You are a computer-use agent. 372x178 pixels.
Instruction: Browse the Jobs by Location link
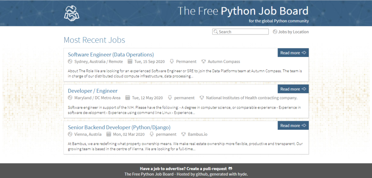point(293,32)
